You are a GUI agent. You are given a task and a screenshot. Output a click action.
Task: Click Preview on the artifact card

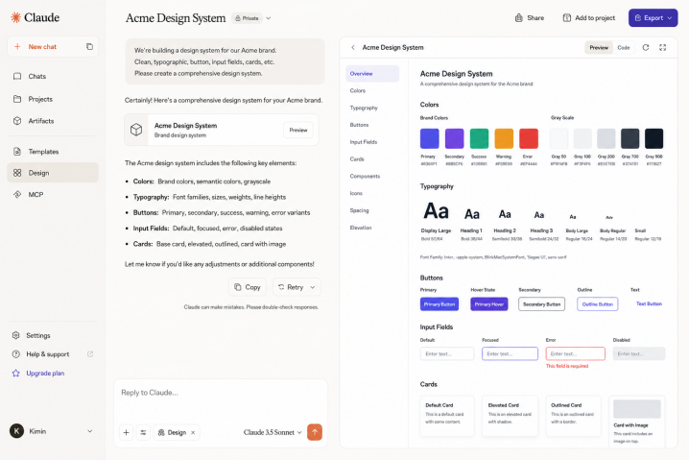298,131
